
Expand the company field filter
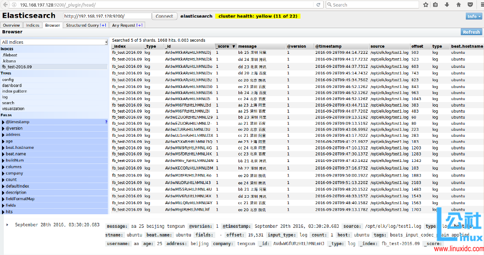(x=3, y=173)
